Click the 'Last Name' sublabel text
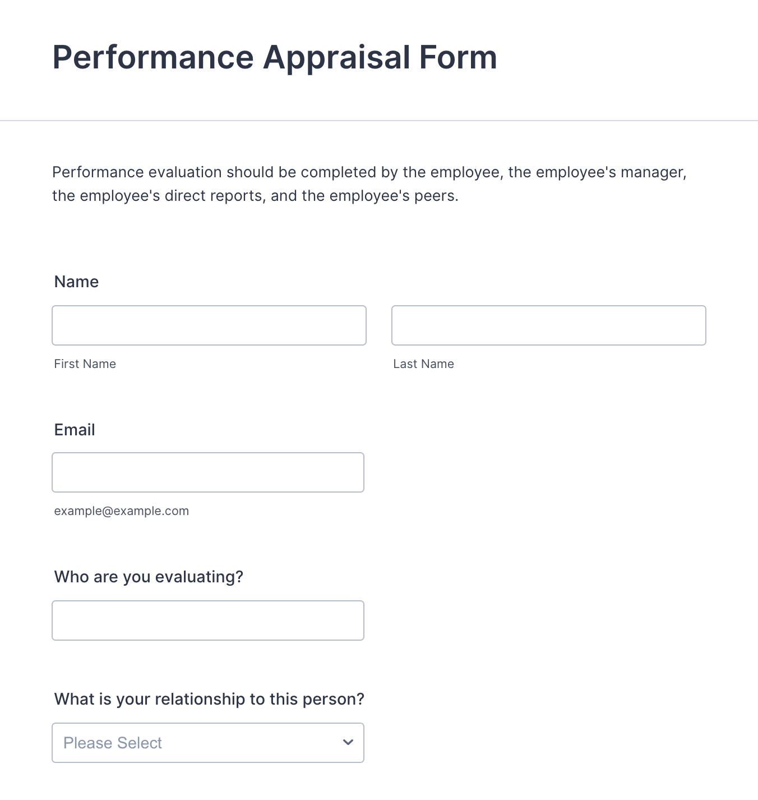Image resolution: width=758 pixels, height=800 pixels. 423,364
